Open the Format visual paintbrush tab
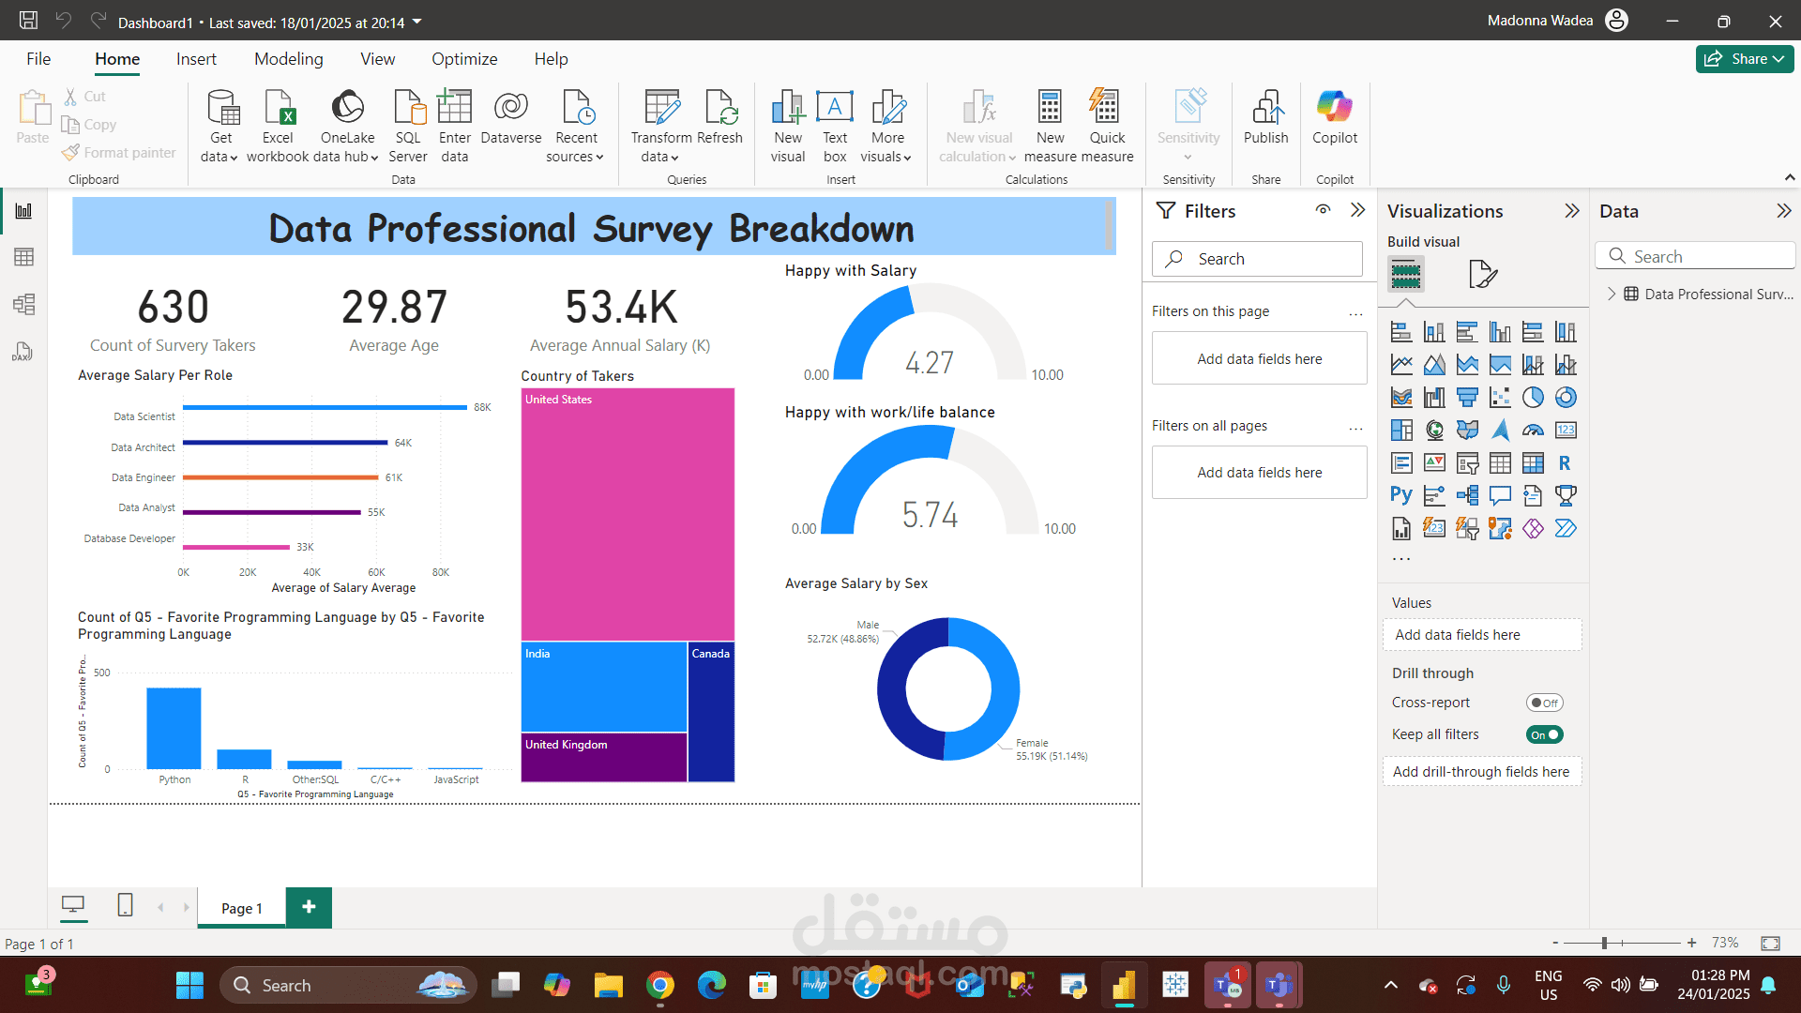 tap(1482, 274)
